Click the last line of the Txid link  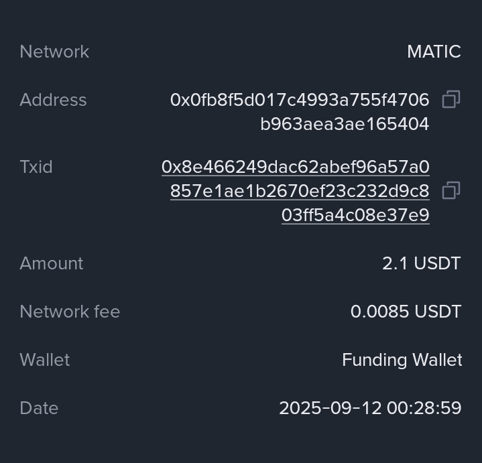pos(355,215)
